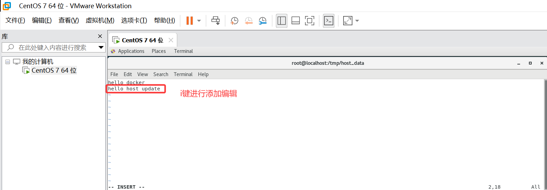Click the 'hello docker' line in vim
The width and height of the screenshot is (547, 190).
pyautogui.click(x=126, y=82)
